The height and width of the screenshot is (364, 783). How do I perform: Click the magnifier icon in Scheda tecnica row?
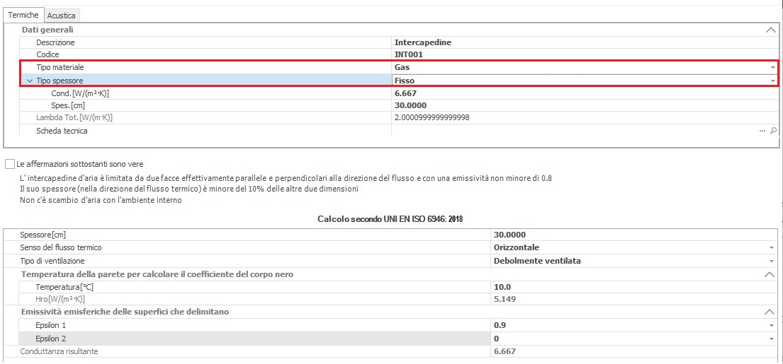pyautogui.click(x=773, y=131)
